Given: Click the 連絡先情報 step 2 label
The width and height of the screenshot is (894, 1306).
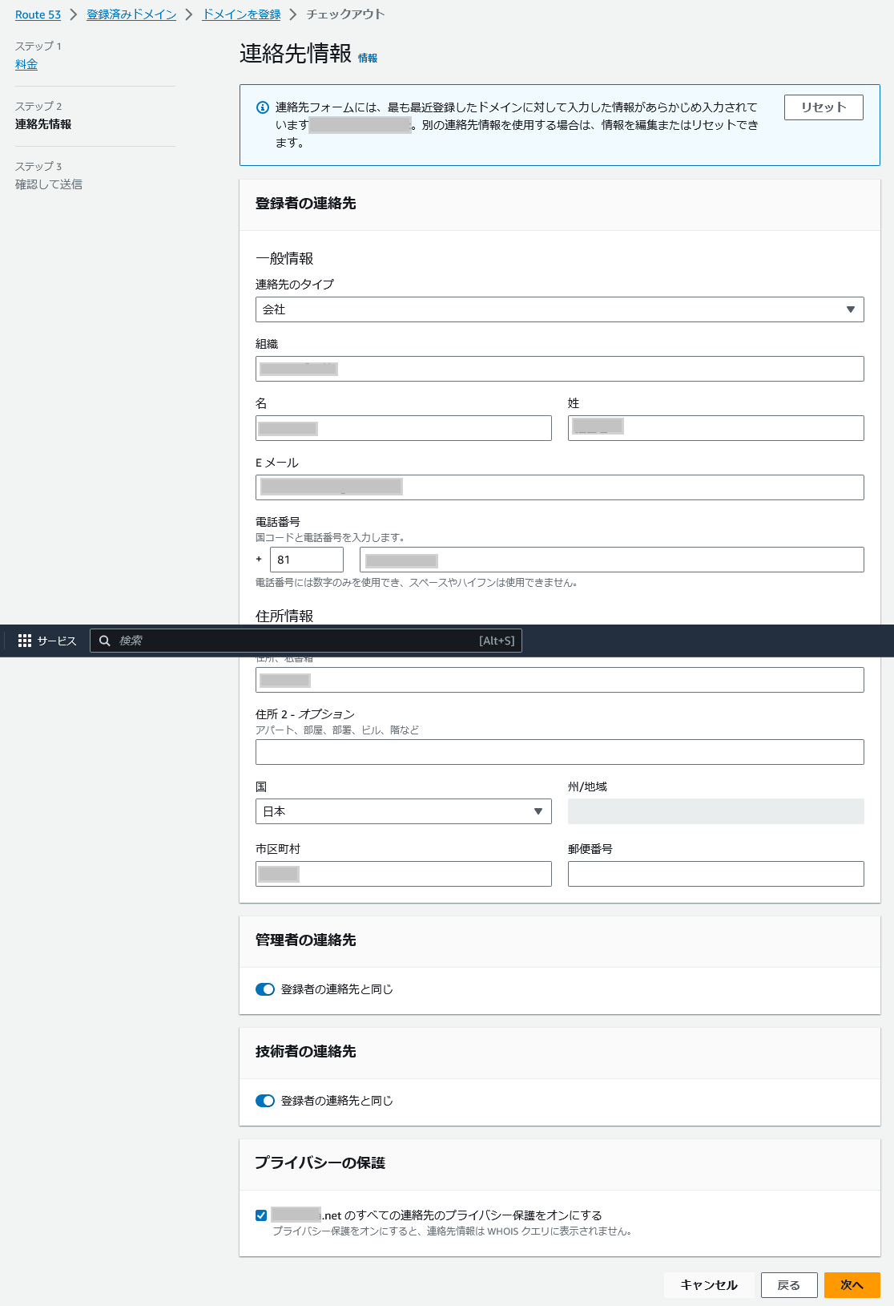Looking at the screenshot, I should (43, 124).
